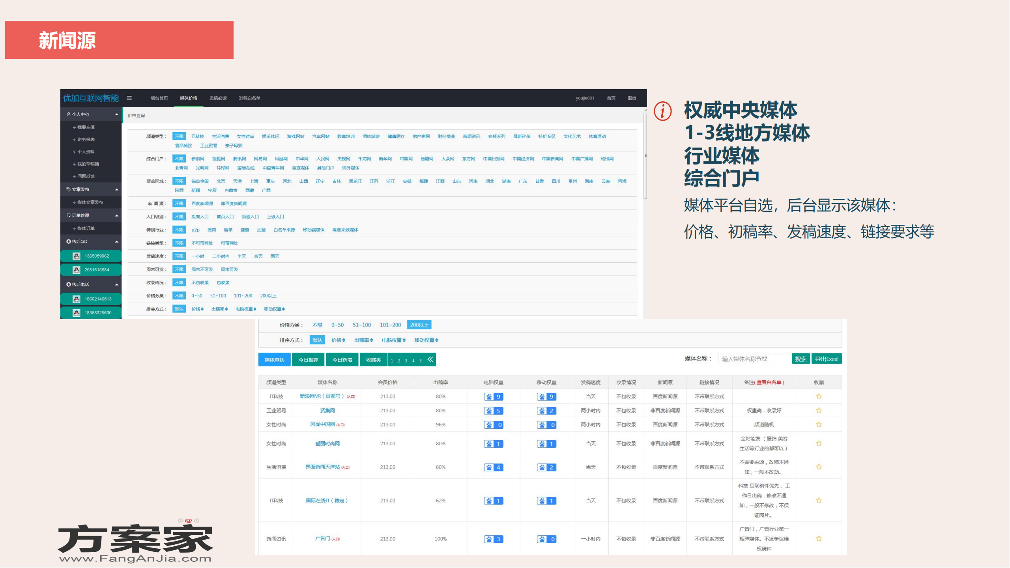Click the star for 广告门 row
This screenshot has width=1010, height=568.
819,539
